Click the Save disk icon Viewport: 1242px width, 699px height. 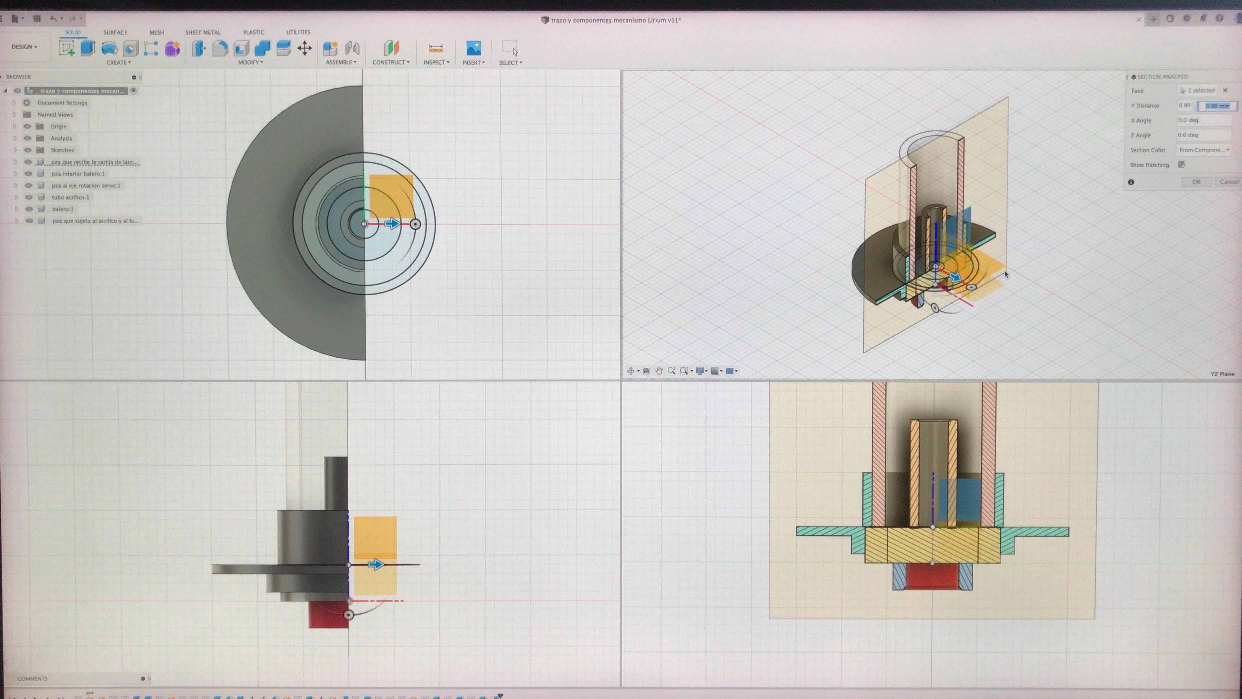[37, 19]
